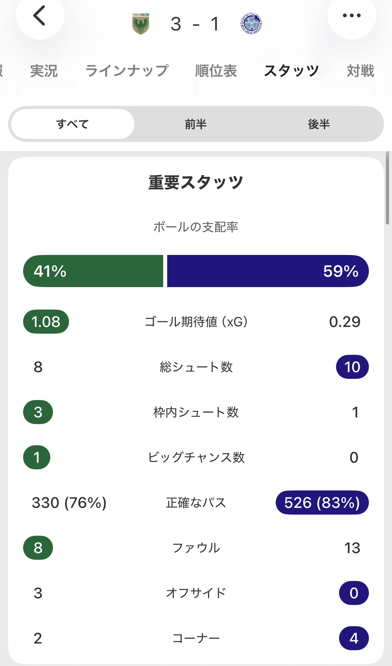Select the すべて segment
The height and width of the screenshot is (666, 392).
click(72, 124)
